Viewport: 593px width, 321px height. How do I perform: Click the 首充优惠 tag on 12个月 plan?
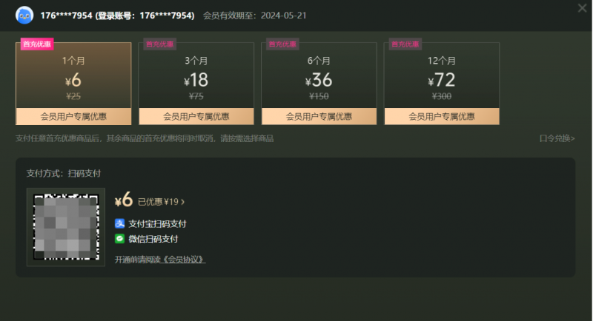point(405,44)
